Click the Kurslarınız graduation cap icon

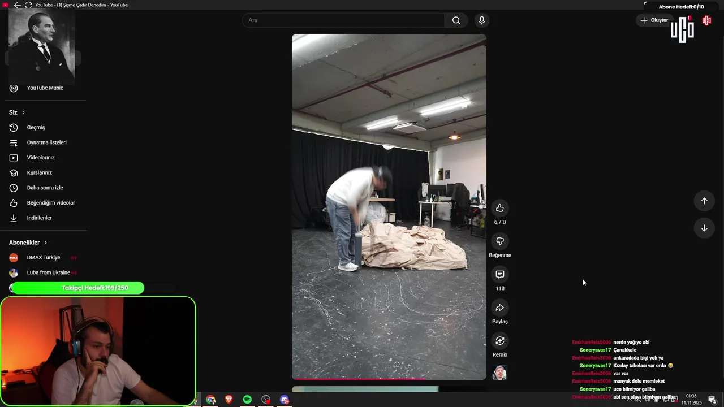[x=14, y=173]
